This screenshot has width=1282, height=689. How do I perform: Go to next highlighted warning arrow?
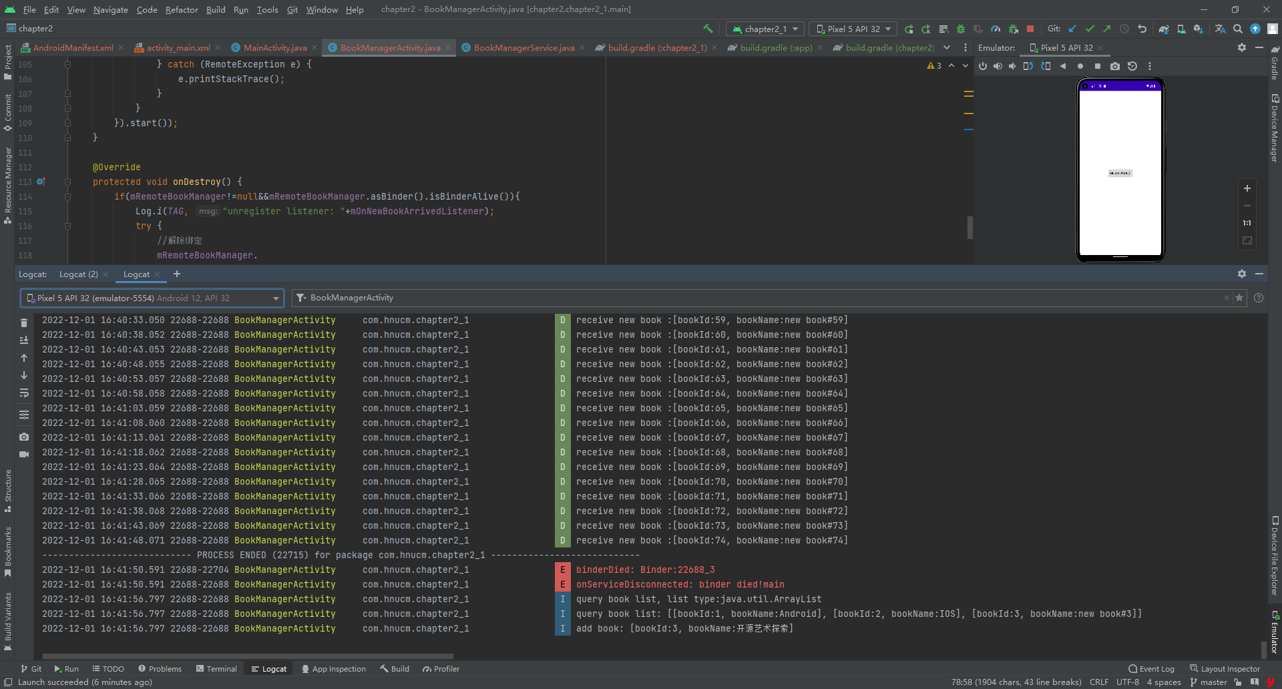coord(966,65)
